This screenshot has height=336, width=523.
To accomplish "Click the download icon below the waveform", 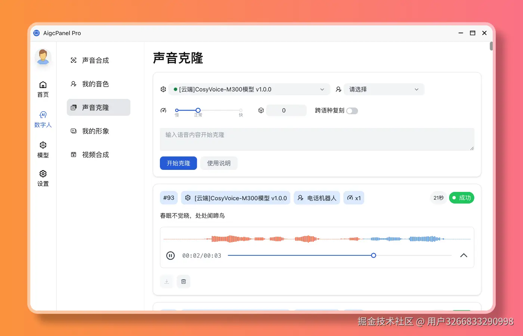I will (167, 281).
